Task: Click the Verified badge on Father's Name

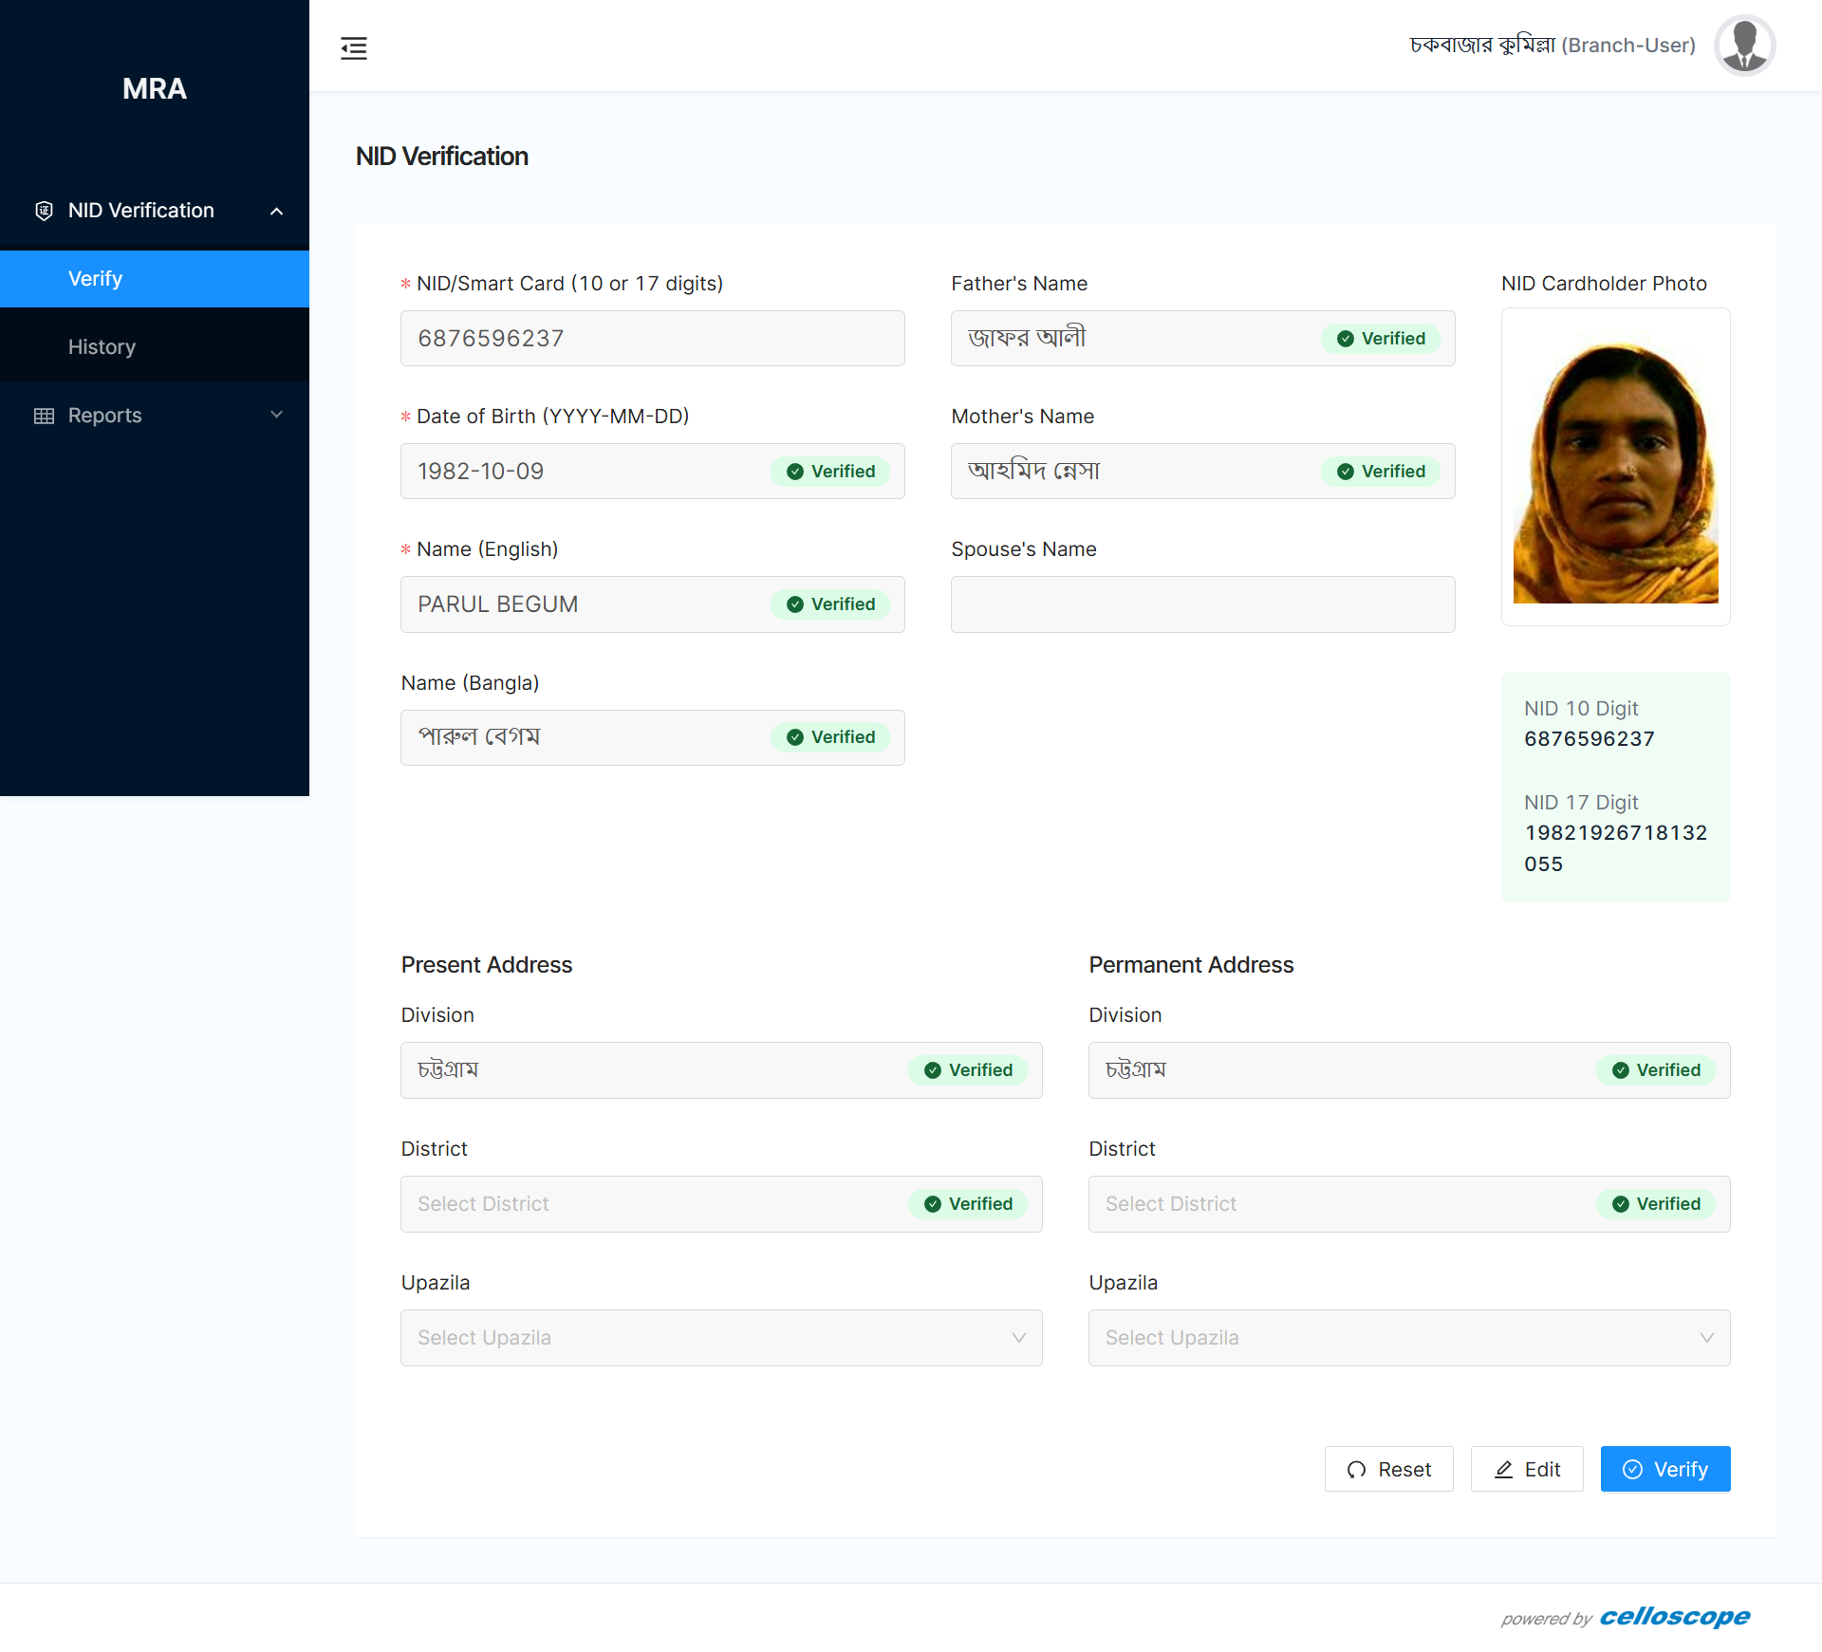Action: 1382,339
